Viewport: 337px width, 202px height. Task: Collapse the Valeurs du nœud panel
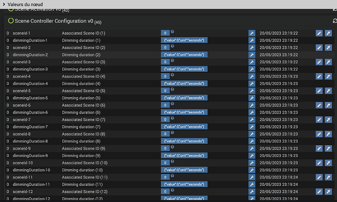coord(4,4)
